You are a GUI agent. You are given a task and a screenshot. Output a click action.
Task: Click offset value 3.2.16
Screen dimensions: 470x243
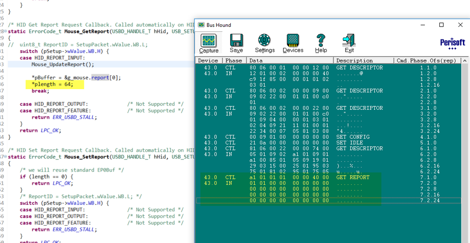(430, 125)
